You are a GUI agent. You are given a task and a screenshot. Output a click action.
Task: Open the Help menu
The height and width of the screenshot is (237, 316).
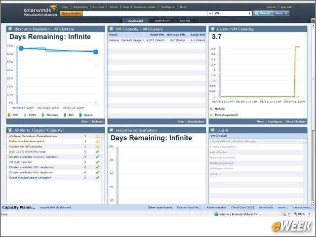click(x=183, y=7)
